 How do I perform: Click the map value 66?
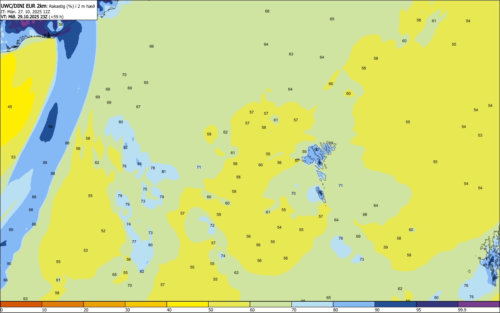pyautogui.click(x=152, y=46)
